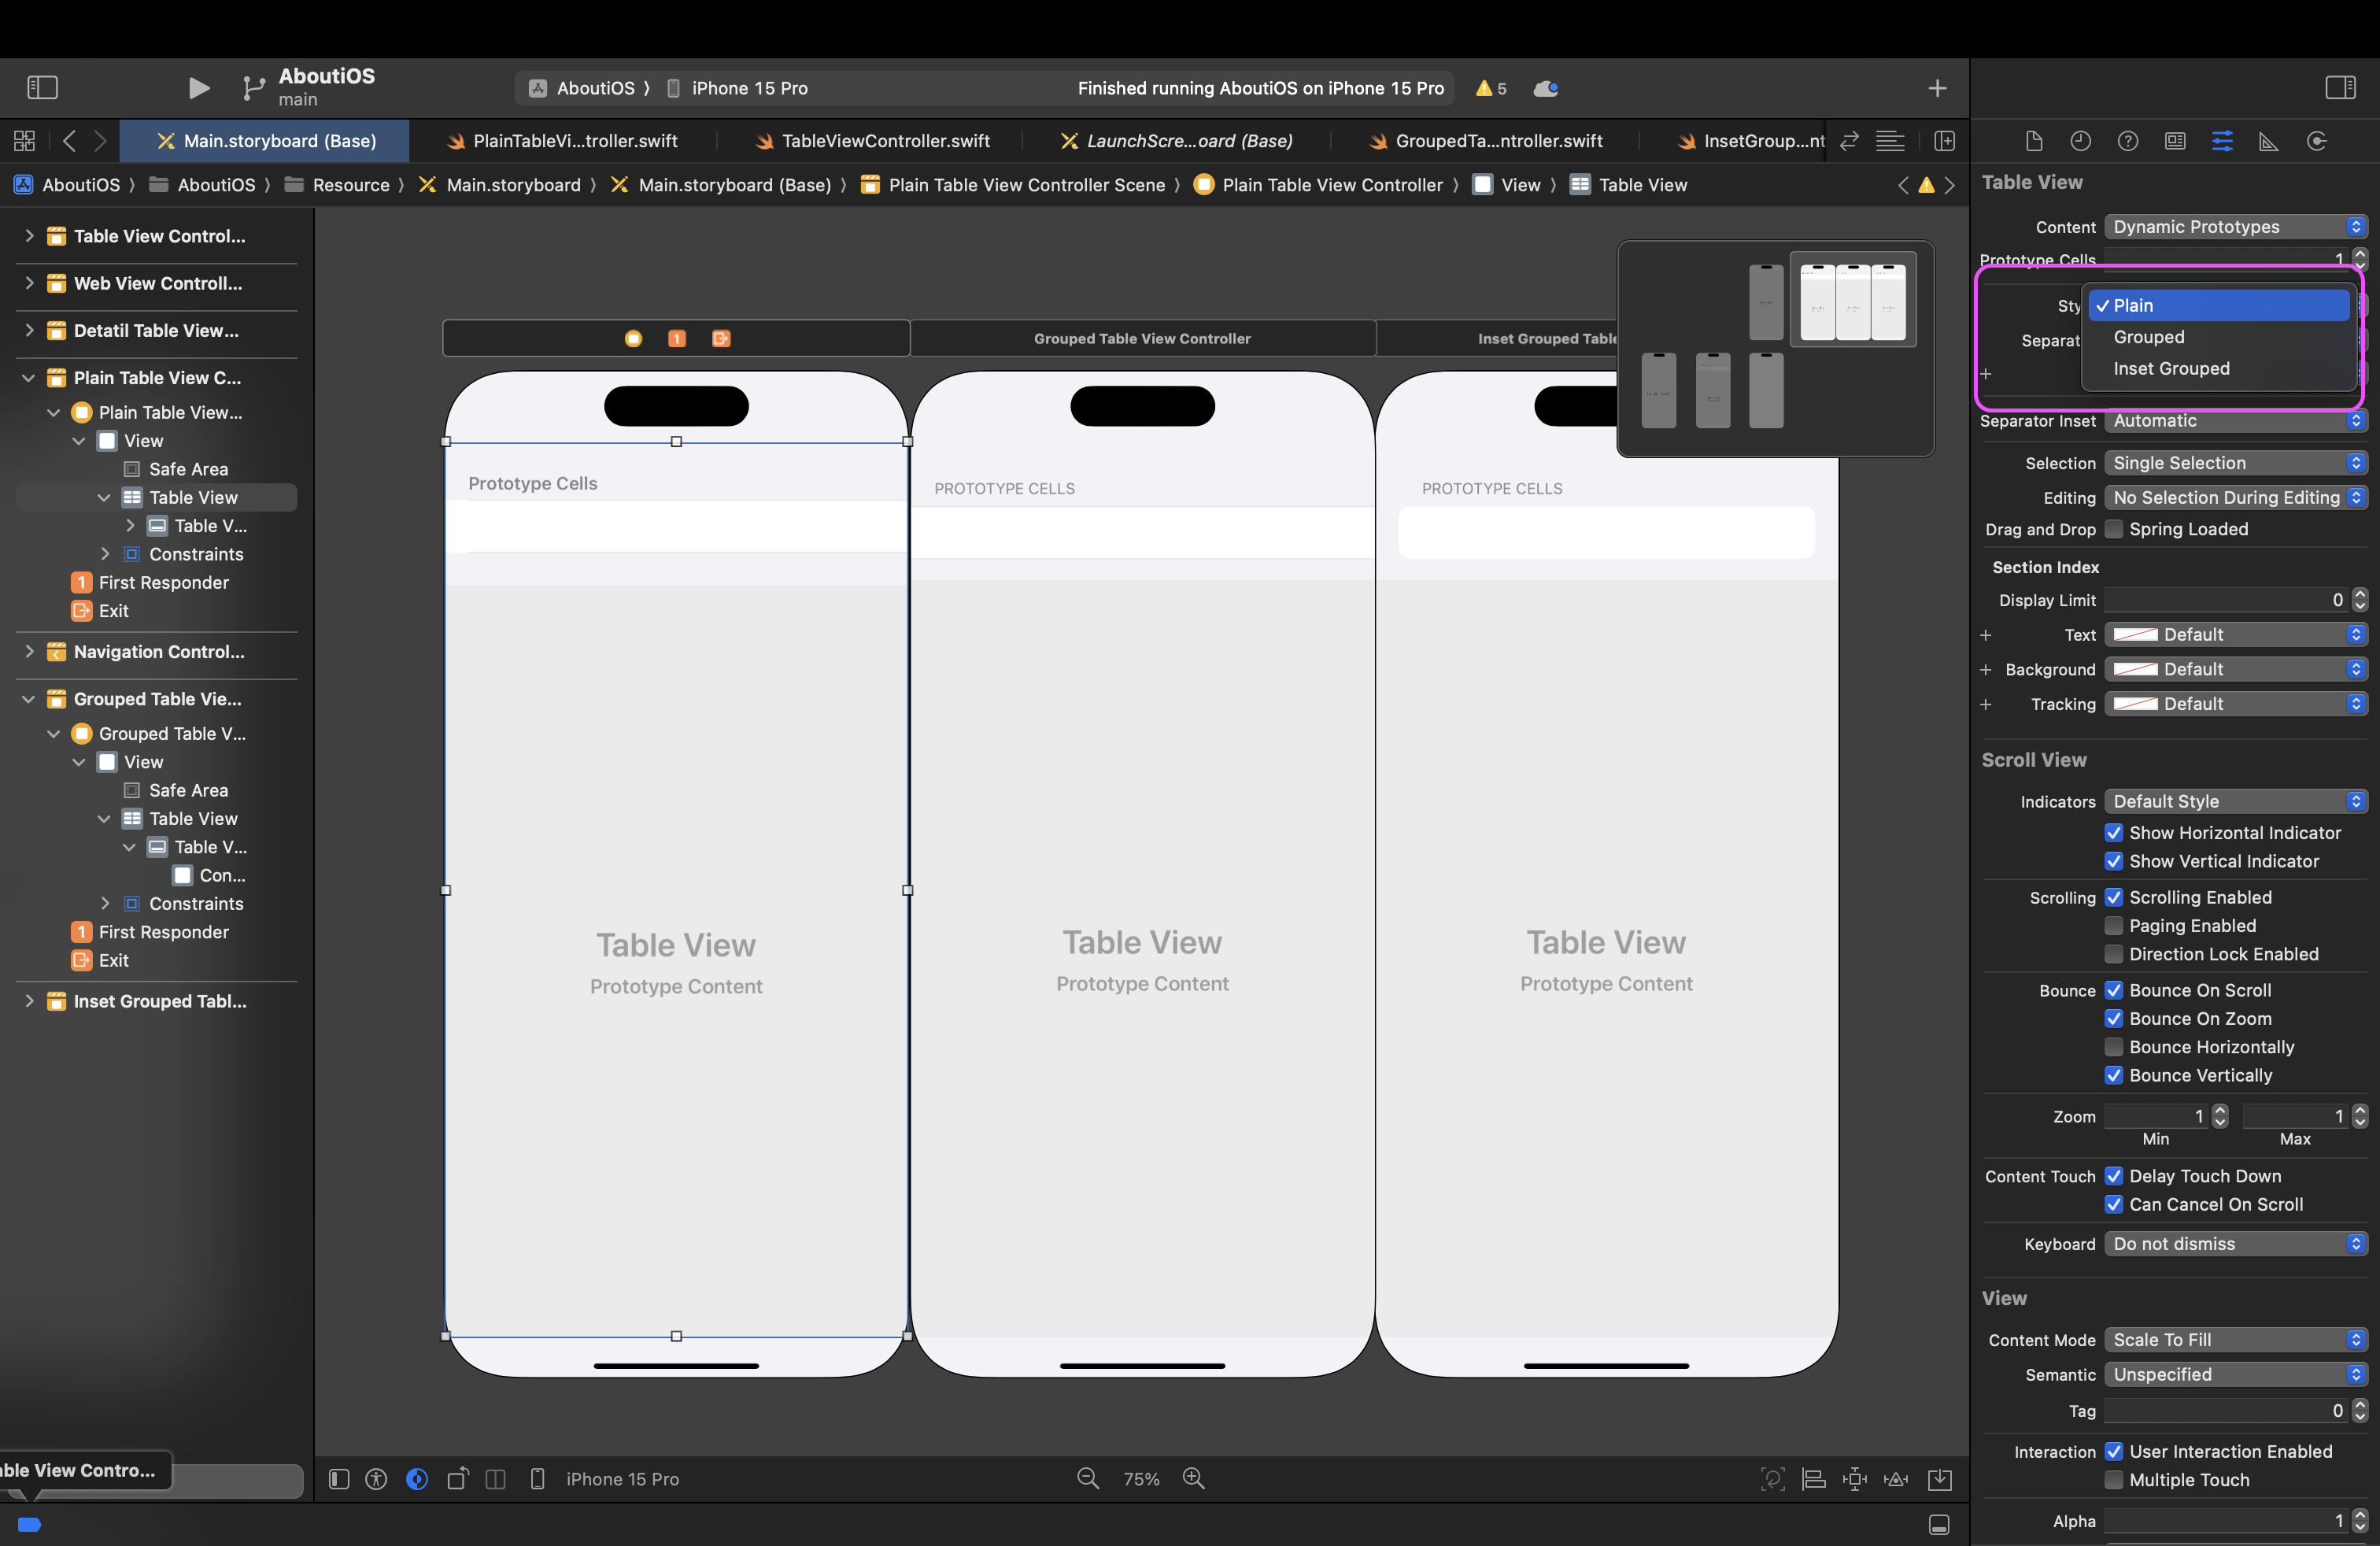Choose Inset Grouped style option

click(2171, 369)
